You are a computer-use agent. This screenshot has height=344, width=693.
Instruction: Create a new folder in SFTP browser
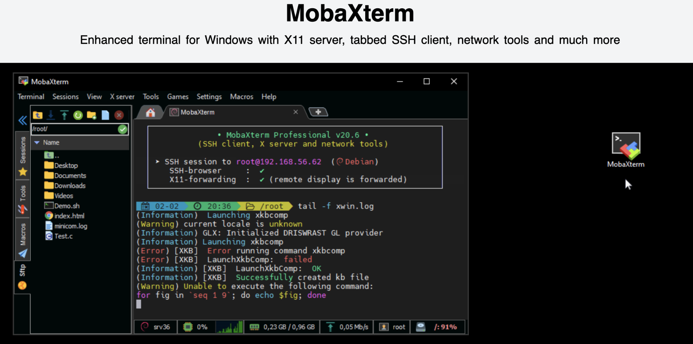92,115
